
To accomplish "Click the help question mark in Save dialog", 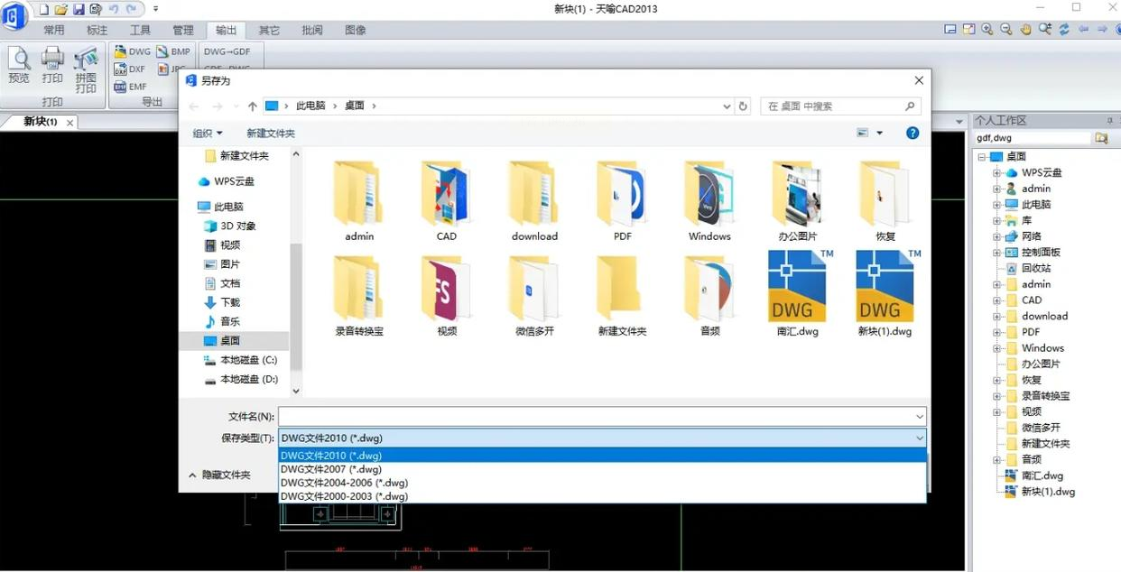I will coord(913,133).
